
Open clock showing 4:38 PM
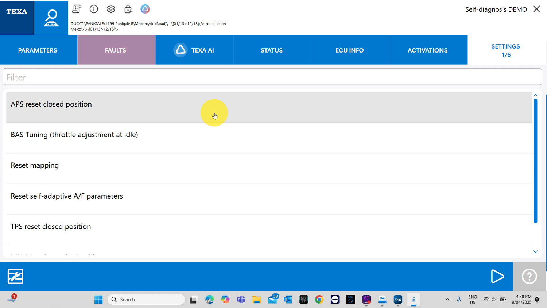coord(521,299)
